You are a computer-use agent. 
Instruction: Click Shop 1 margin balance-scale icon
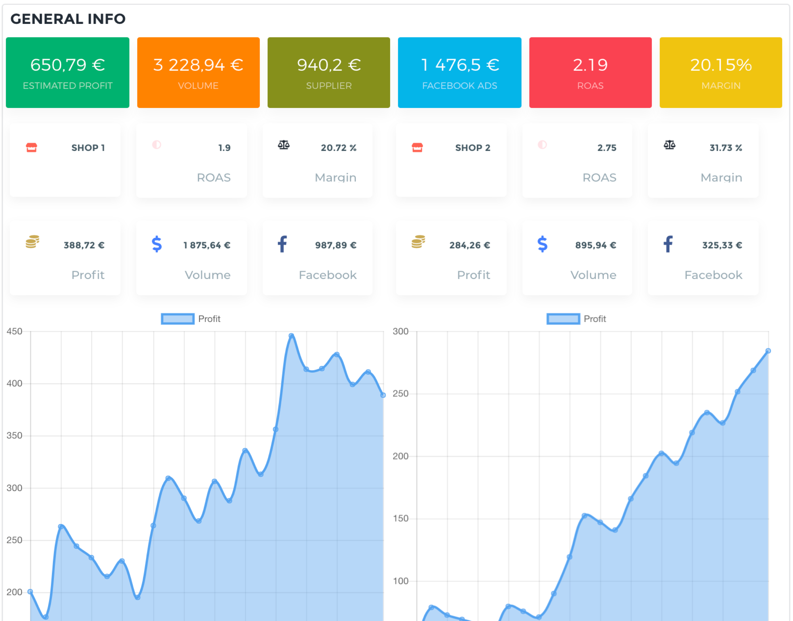pos(284,145)
